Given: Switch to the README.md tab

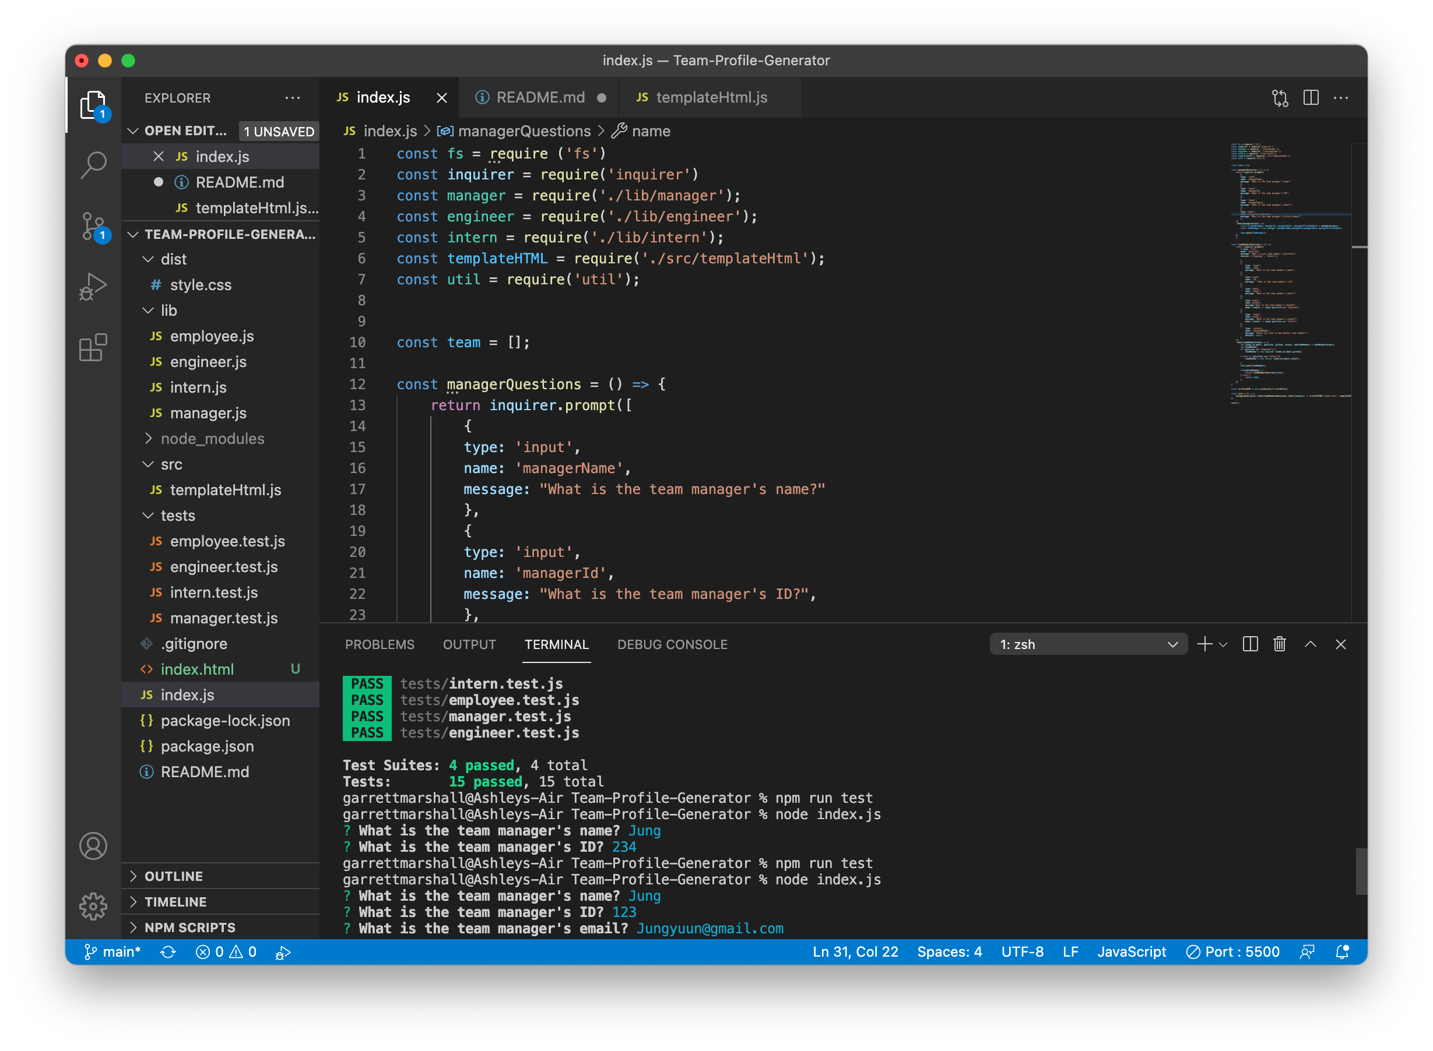Looking at the screenshot, I should coord(540,97).
